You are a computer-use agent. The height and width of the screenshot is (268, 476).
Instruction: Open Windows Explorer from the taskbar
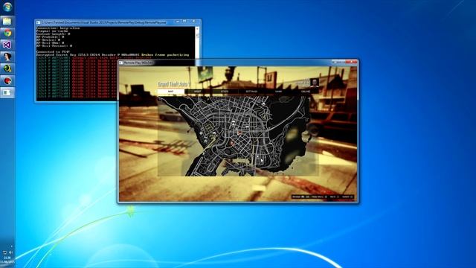pyautogui.click(x=7, y=22)
